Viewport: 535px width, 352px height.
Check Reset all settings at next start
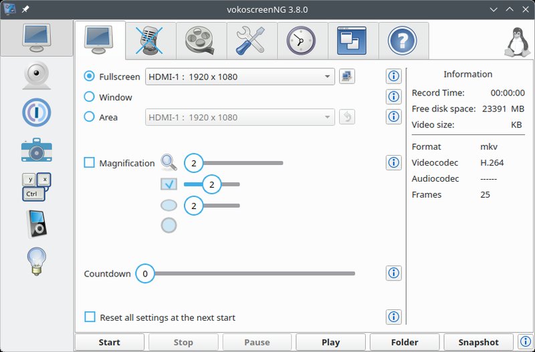(90, 317)
